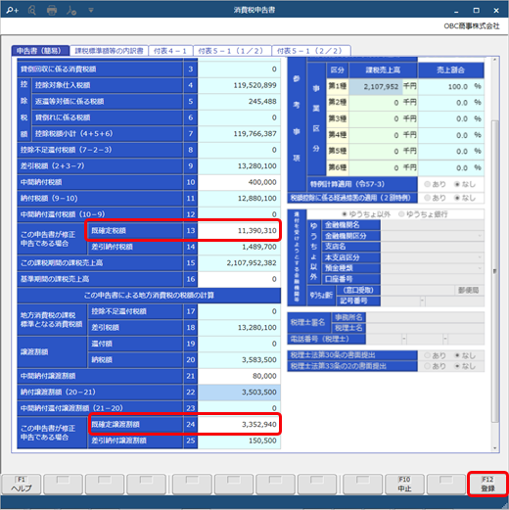509x510 pixels.
Task: Click the 記号番号 first input field
Action: click(400, 301)
